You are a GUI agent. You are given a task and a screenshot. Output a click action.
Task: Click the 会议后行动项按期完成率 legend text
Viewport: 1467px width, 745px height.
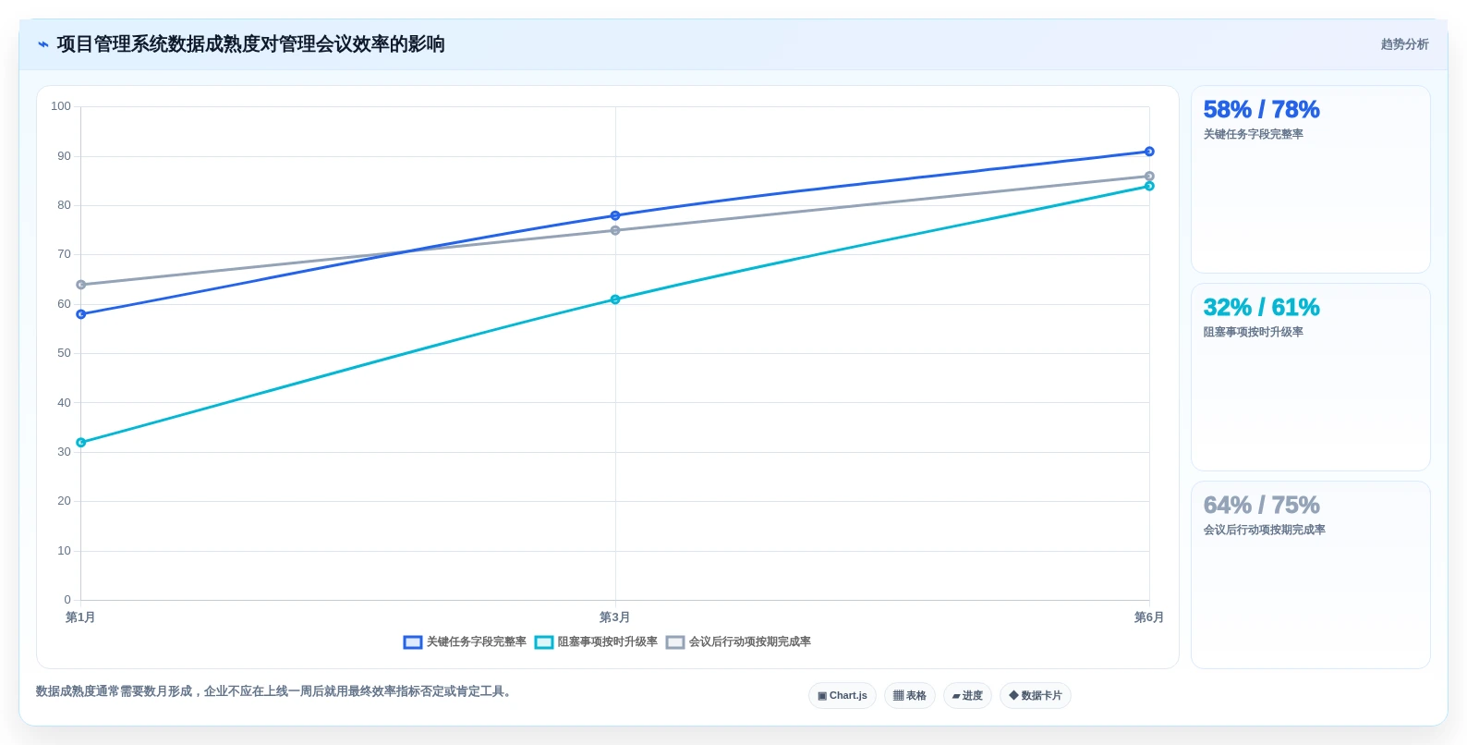pos(750,642)
